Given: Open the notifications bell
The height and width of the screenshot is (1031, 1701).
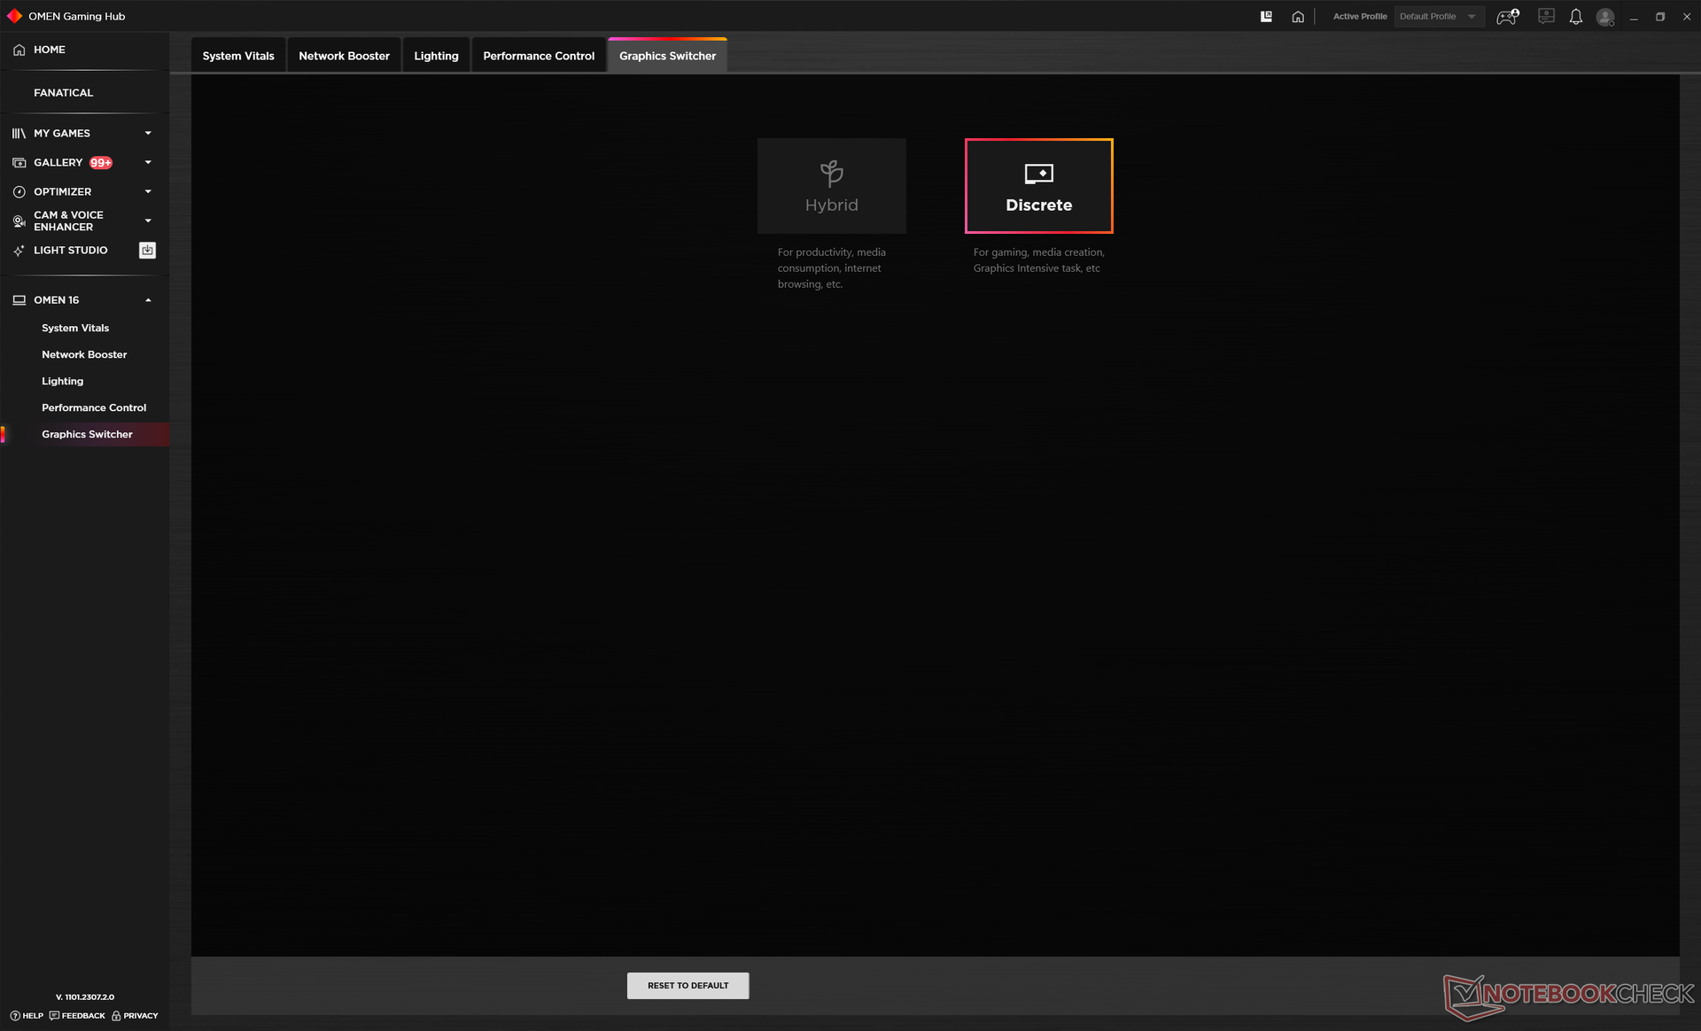Looking at the screenshot, I should pyautogui.click(x=1575, y=17).
